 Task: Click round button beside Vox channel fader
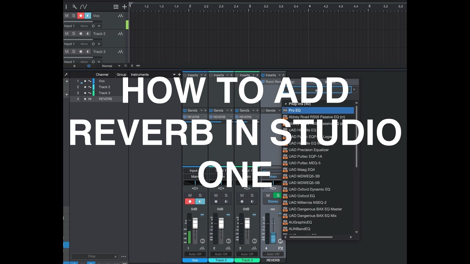coord(203,241)
